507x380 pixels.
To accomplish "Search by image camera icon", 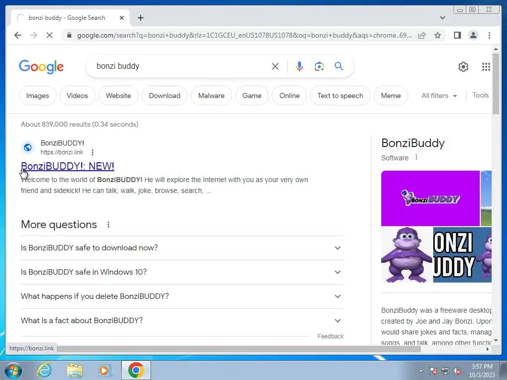I will [x=319, y=66].
